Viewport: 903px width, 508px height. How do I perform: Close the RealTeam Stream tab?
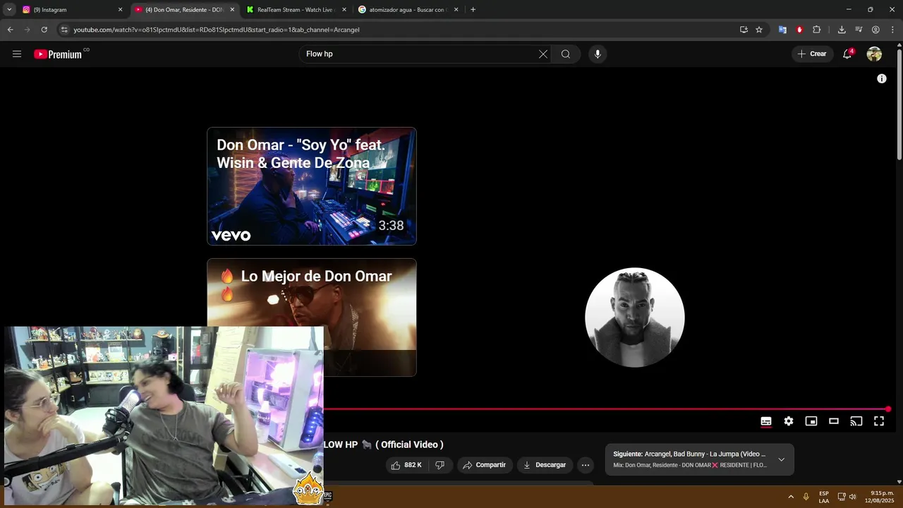coord(344,10)
